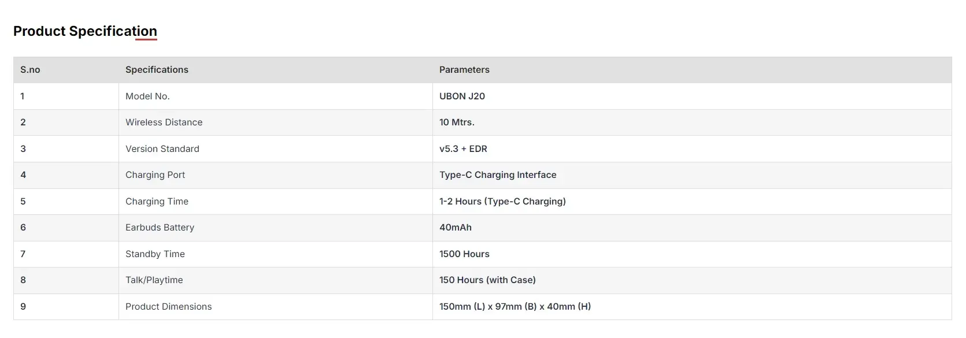This screenshot has width=966, height=338.
Task: Select the UBON J20 model value
Action: pos(462,96)
